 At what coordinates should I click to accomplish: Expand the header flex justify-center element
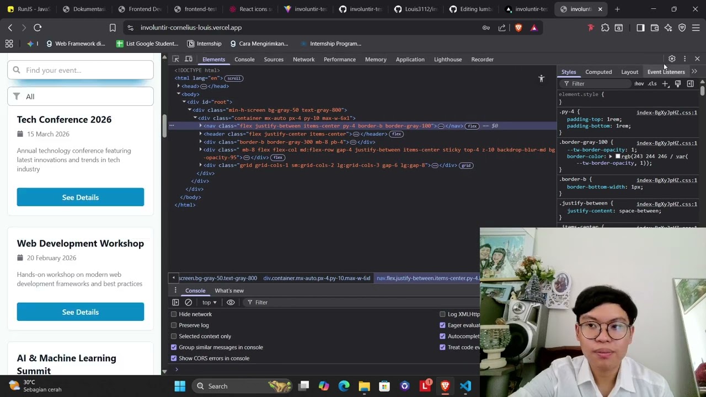pos(201,134)
